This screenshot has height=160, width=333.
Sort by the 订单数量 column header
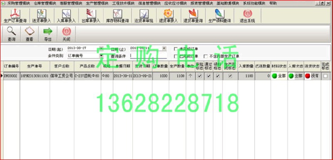(161, 66)
